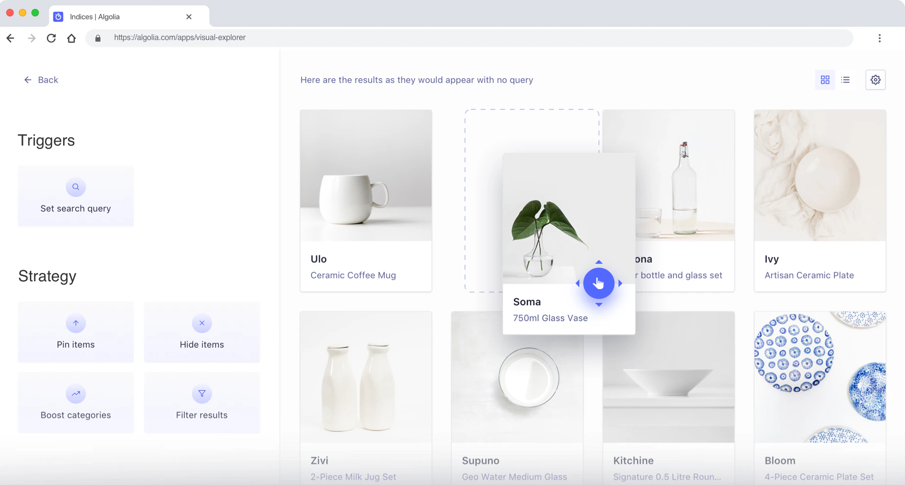Click the no query results heading text
This screenshot has height=485, width=905.
click(x=417, y=80)
